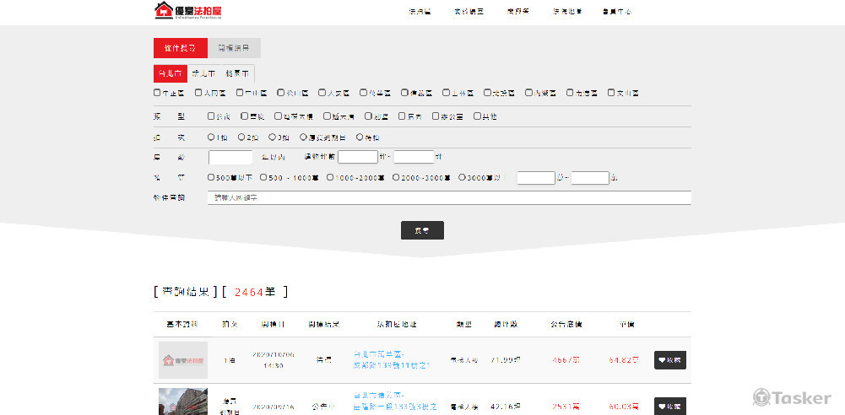The width and height of the screenshot is (845, 415).
Task: Switch to the 桃園市 city tab
Action: tap(236, 74)
